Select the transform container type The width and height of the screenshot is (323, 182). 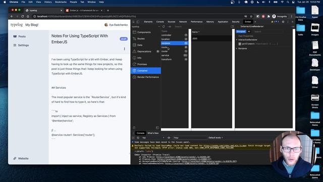point(175,59)
